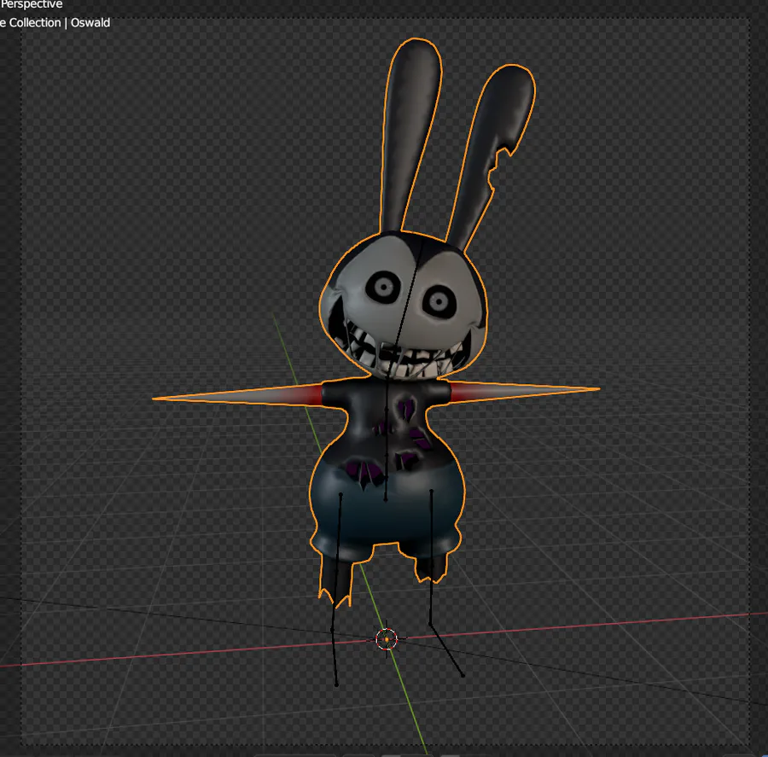Click the 3D cursor at the world origin

point(387,639)
